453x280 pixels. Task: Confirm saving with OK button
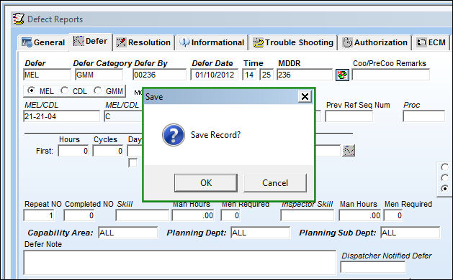206,183
